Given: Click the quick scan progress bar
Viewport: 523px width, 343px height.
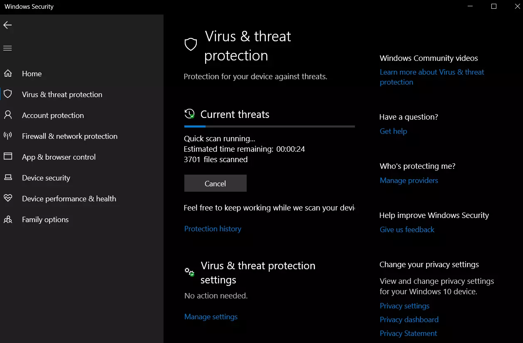Looking at the screenshot, I should [269, 126].
